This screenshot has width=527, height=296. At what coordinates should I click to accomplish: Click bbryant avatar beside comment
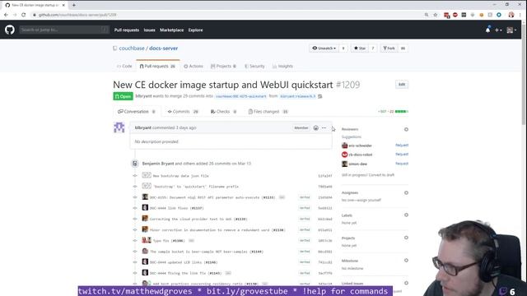pos(119,127)
